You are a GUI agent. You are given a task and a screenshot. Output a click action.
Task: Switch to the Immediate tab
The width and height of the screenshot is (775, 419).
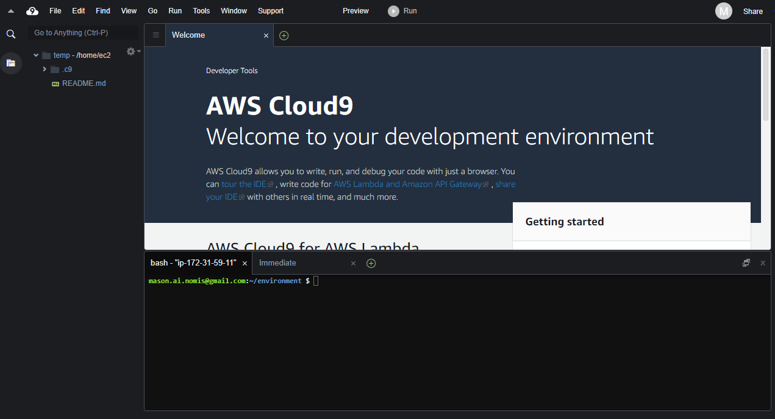tap(305, 263)
